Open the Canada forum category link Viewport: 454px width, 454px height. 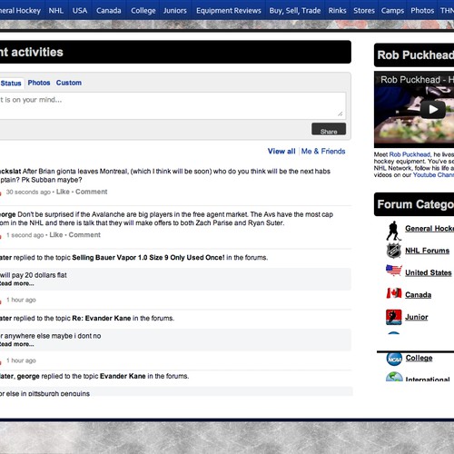tap(419, 295)
